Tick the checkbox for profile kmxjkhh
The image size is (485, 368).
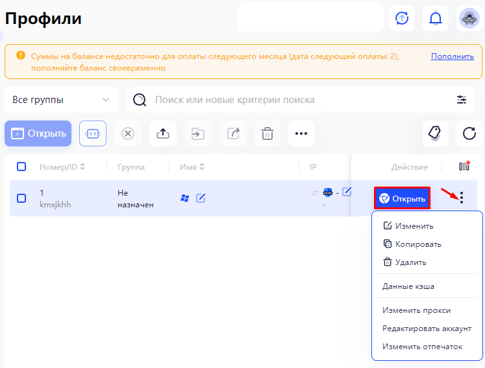click(21, 198)
